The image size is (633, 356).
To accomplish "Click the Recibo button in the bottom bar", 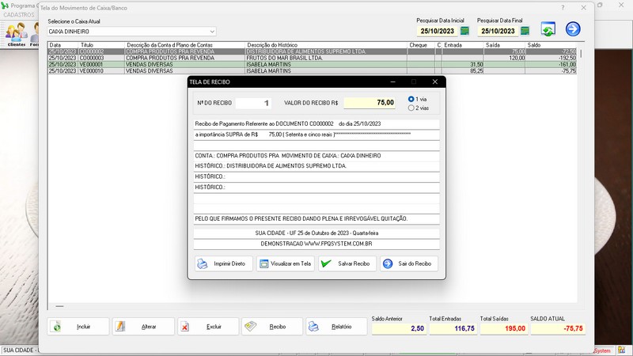I will tap(272, 327).
